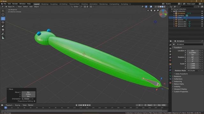Select the Annotate tool
The image size is (204, 114).
click(x=3, y=34)
